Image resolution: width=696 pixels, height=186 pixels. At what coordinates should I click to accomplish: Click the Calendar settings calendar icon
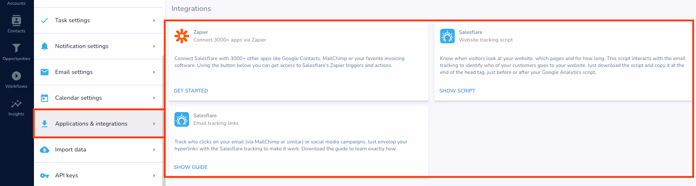[45, 98]
